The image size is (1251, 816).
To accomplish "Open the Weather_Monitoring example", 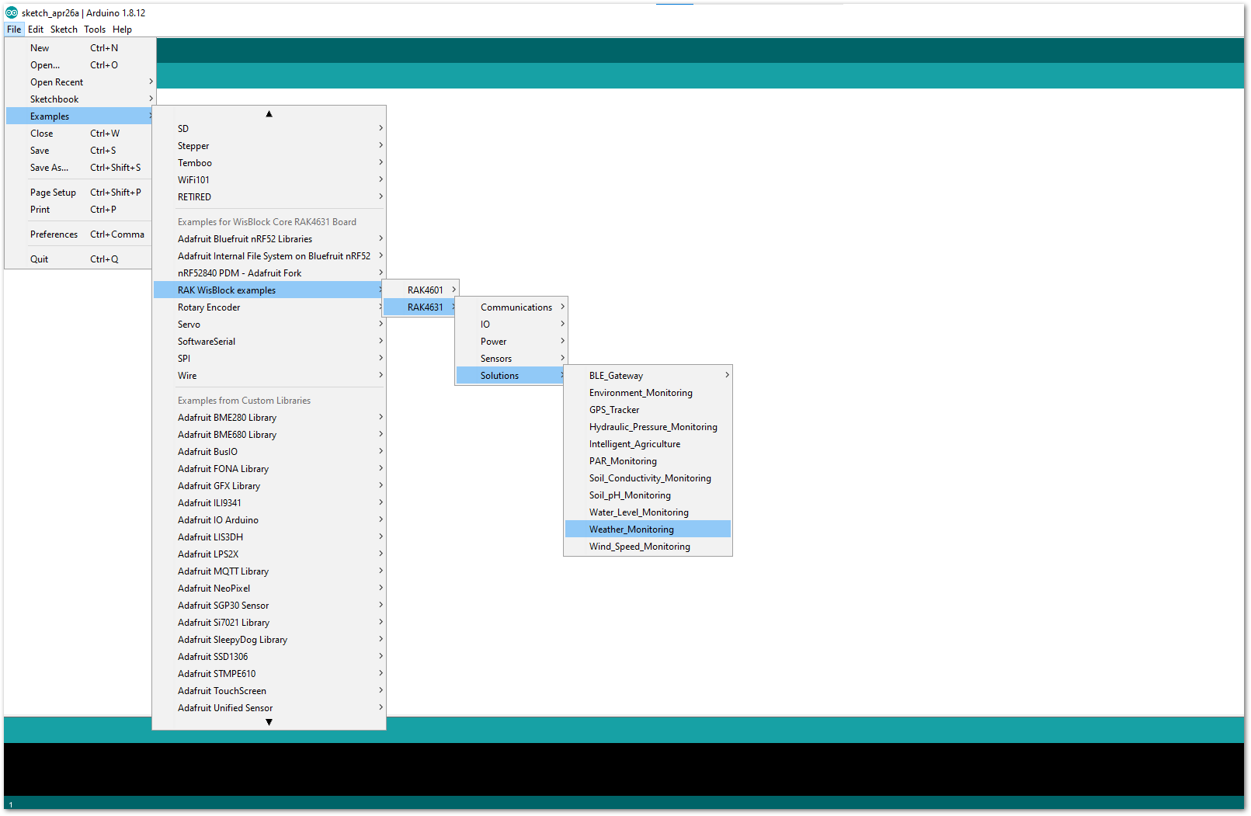I will tap(648, 530).
